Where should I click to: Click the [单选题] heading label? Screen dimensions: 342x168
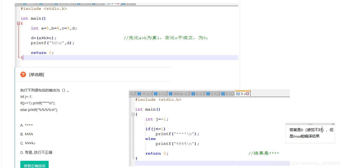[37, 75]
